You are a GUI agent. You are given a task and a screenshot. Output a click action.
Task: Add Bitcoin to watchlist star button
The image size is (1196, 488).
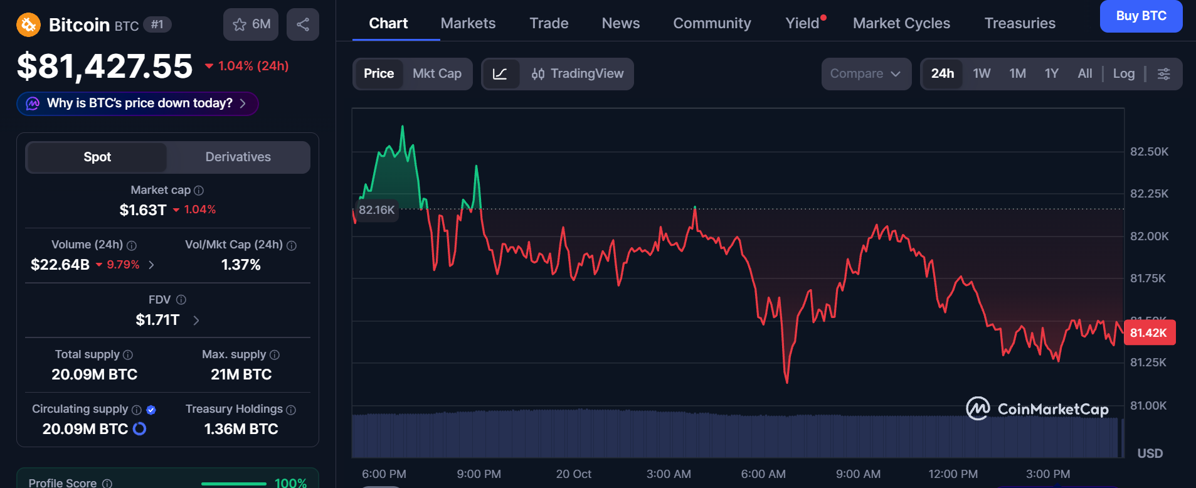click(x=251, y=24)
